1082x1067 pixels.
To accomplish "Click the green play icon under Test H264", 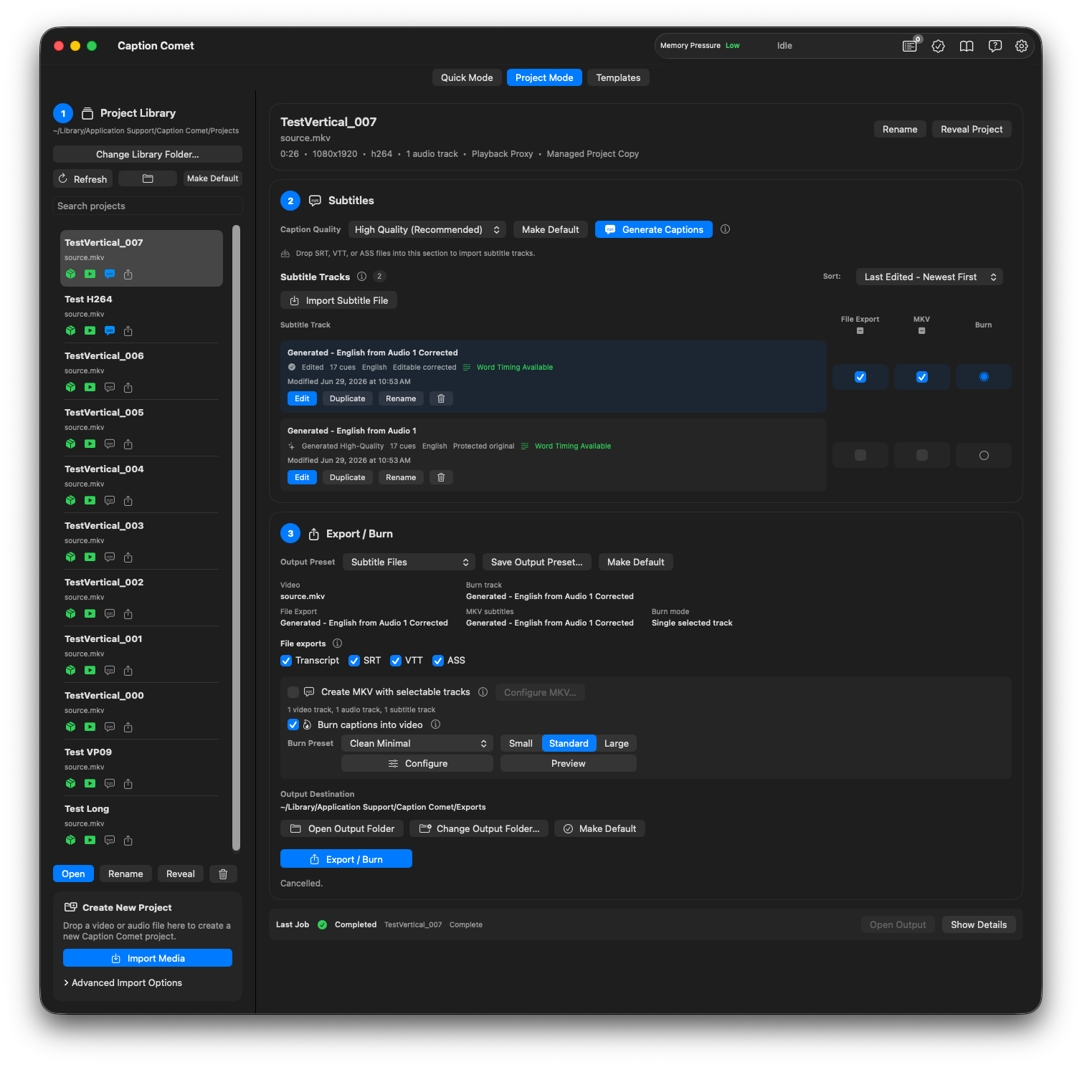I will (90, 330).
